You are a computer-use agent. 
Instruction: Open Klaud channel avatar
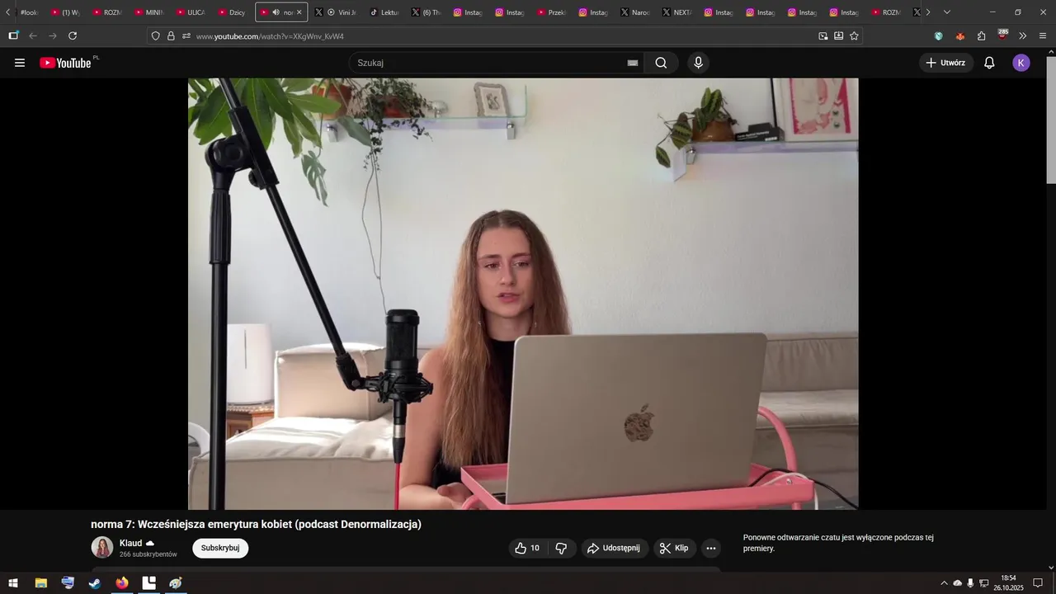(x=102, y=548)
